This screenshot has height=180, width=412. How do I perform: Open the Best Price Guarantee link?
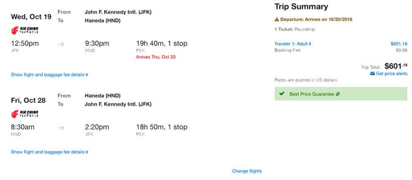(312, 94)
